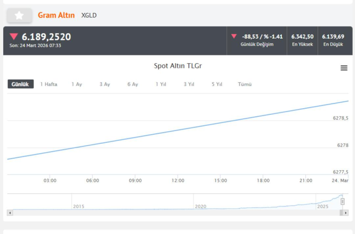Select the Günlük range button
Image resolution: width=355 pixels, height=234 pixels.
[20, 84]
